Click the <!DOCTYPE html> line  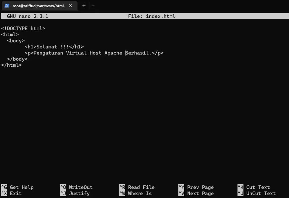[x=23, y=28]
